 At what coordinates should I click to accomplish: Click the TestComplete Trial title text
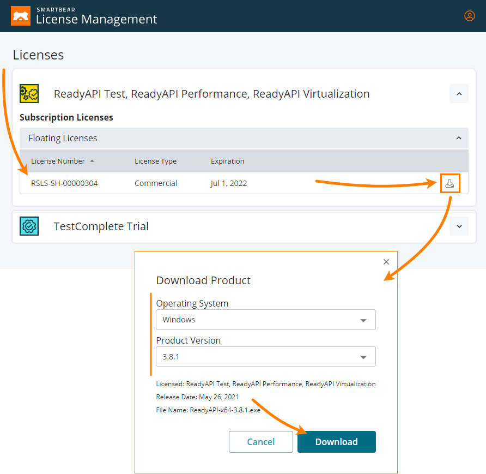101,226
